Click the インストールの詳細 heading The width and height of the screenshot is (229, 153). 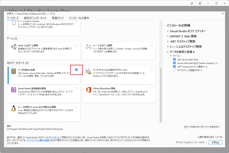pyautogui.click(x=178, y=25)
